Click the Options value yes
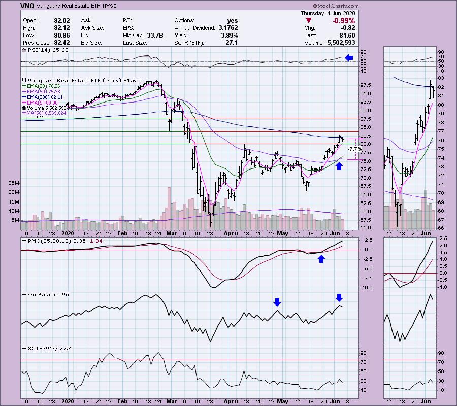This screenshot has height=406, width=457. [x=233, y=21]
